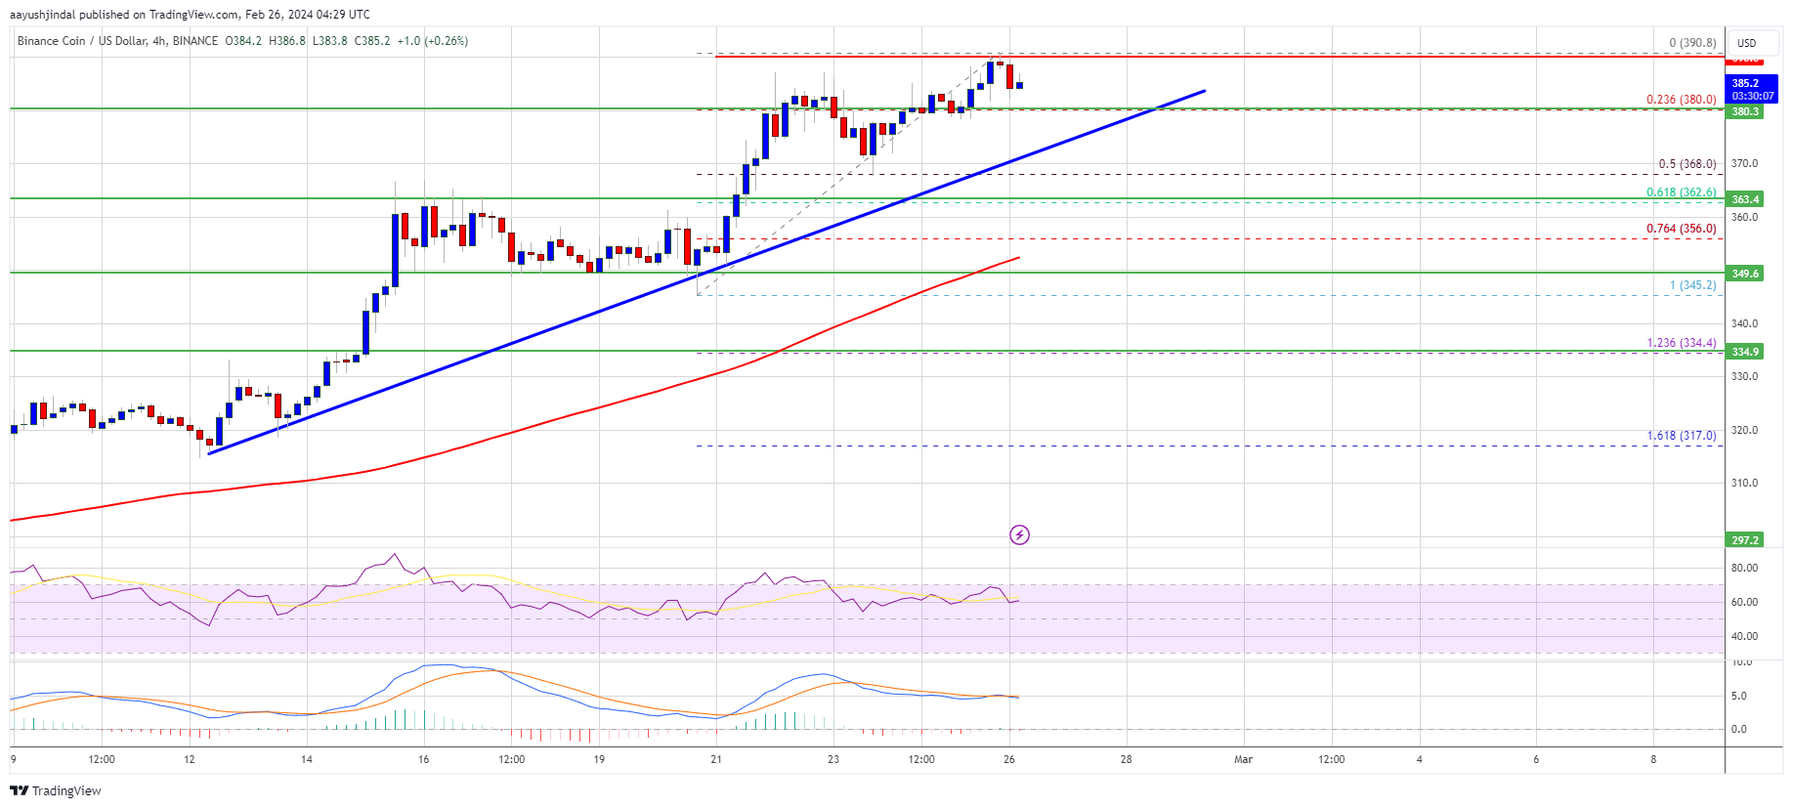Select the 334.9 green price tag
The image size is (1793, 808).
pos(1745,352)
